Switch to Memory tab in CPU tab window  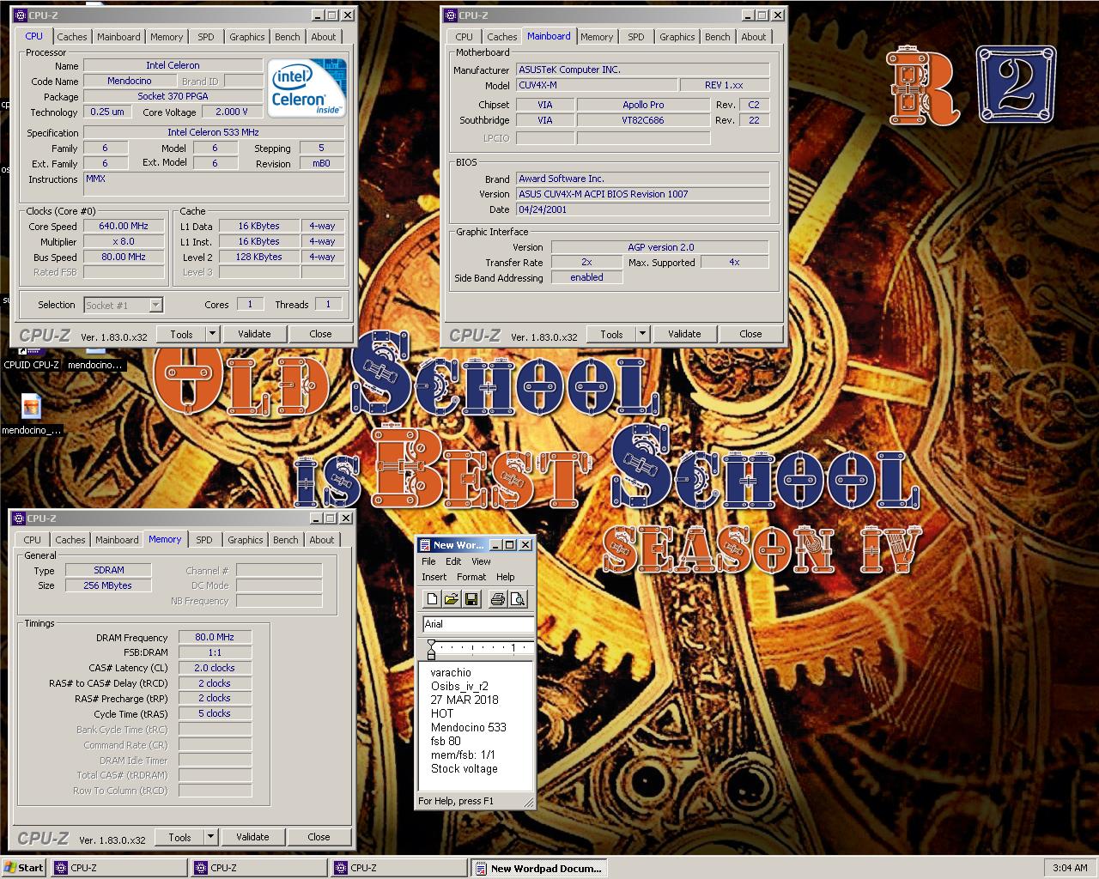[x=167, y=37]
